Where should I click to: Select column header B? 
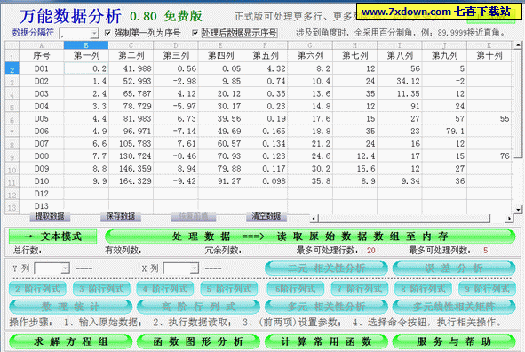[86, 45]
